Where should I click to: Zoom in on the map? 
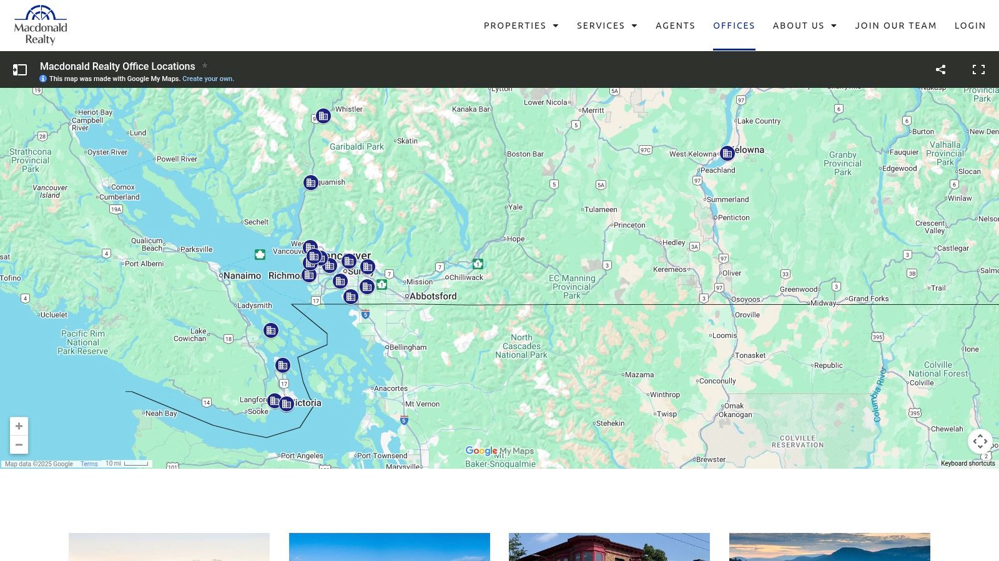(19, 426)
